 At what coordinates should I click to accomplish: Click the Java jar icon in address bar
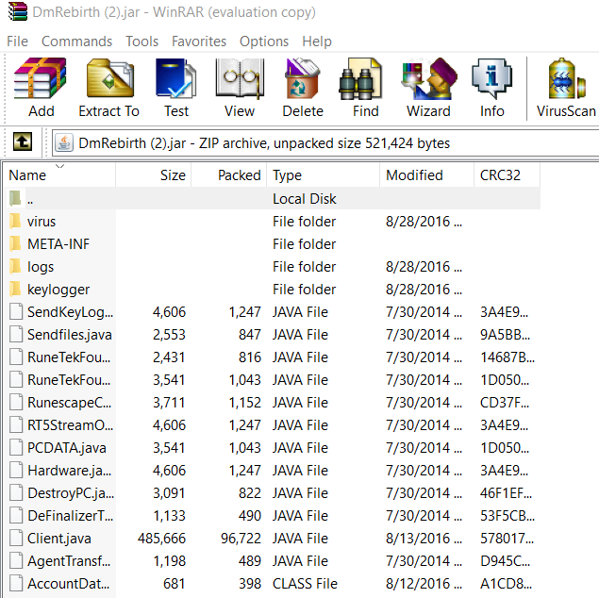click(64, 143)
